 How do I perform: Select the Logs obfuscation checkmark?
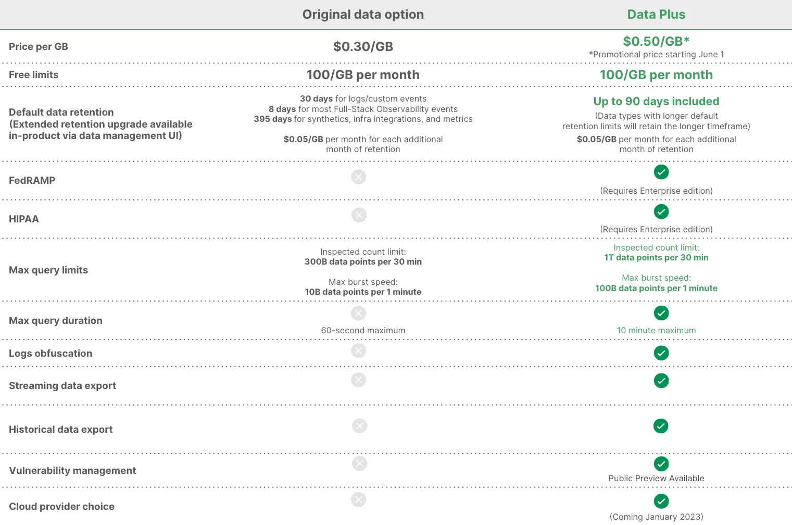661,353
